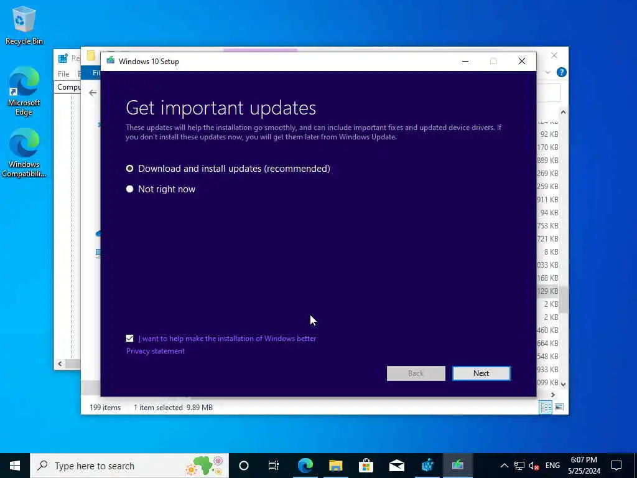The width and height of the screenshot is (637, 478).
Task: Click the 889 KB file size entry
Action: point(547,160)
